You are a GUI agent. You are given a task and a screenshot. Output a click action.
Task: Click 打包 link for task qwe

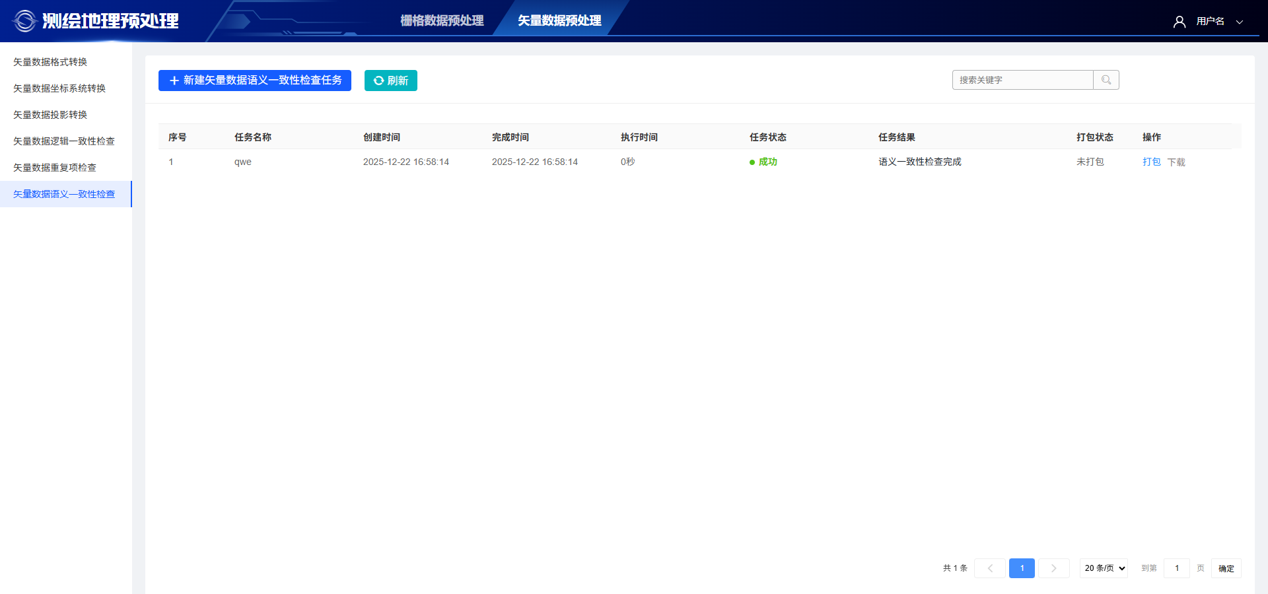tap(1151, 162)
